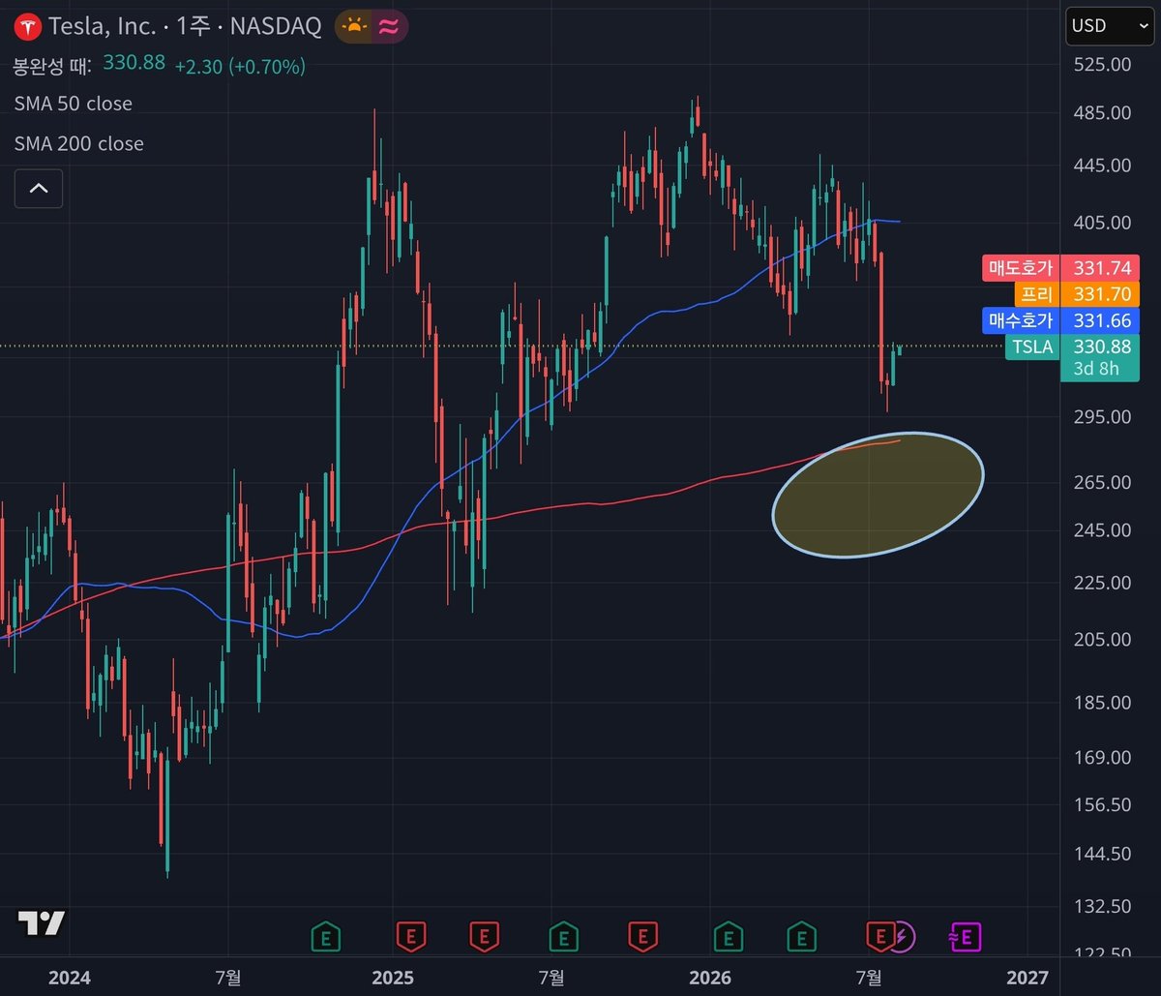Viewport: 1161px width, 996px height.
Task: Click the orange 프리 331.70 price tag
Action: 1076,294
